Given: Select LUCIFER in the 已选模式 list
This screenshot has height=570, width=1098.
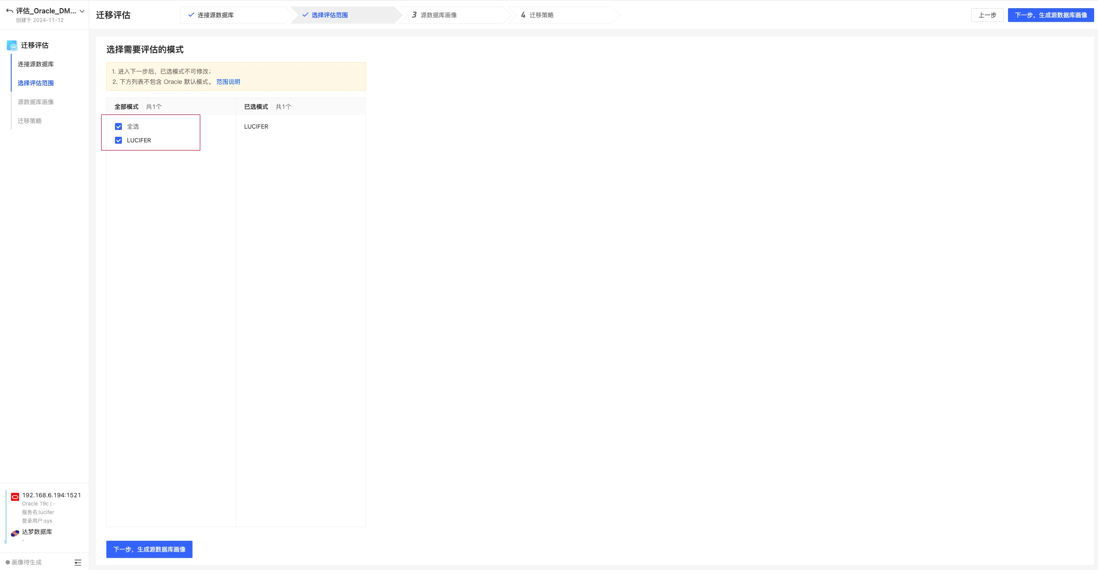Looking at the screenshot, I should pos(256,126).
